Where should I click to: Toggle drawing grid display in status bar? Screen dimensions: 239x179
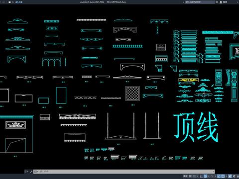(190, 176)
